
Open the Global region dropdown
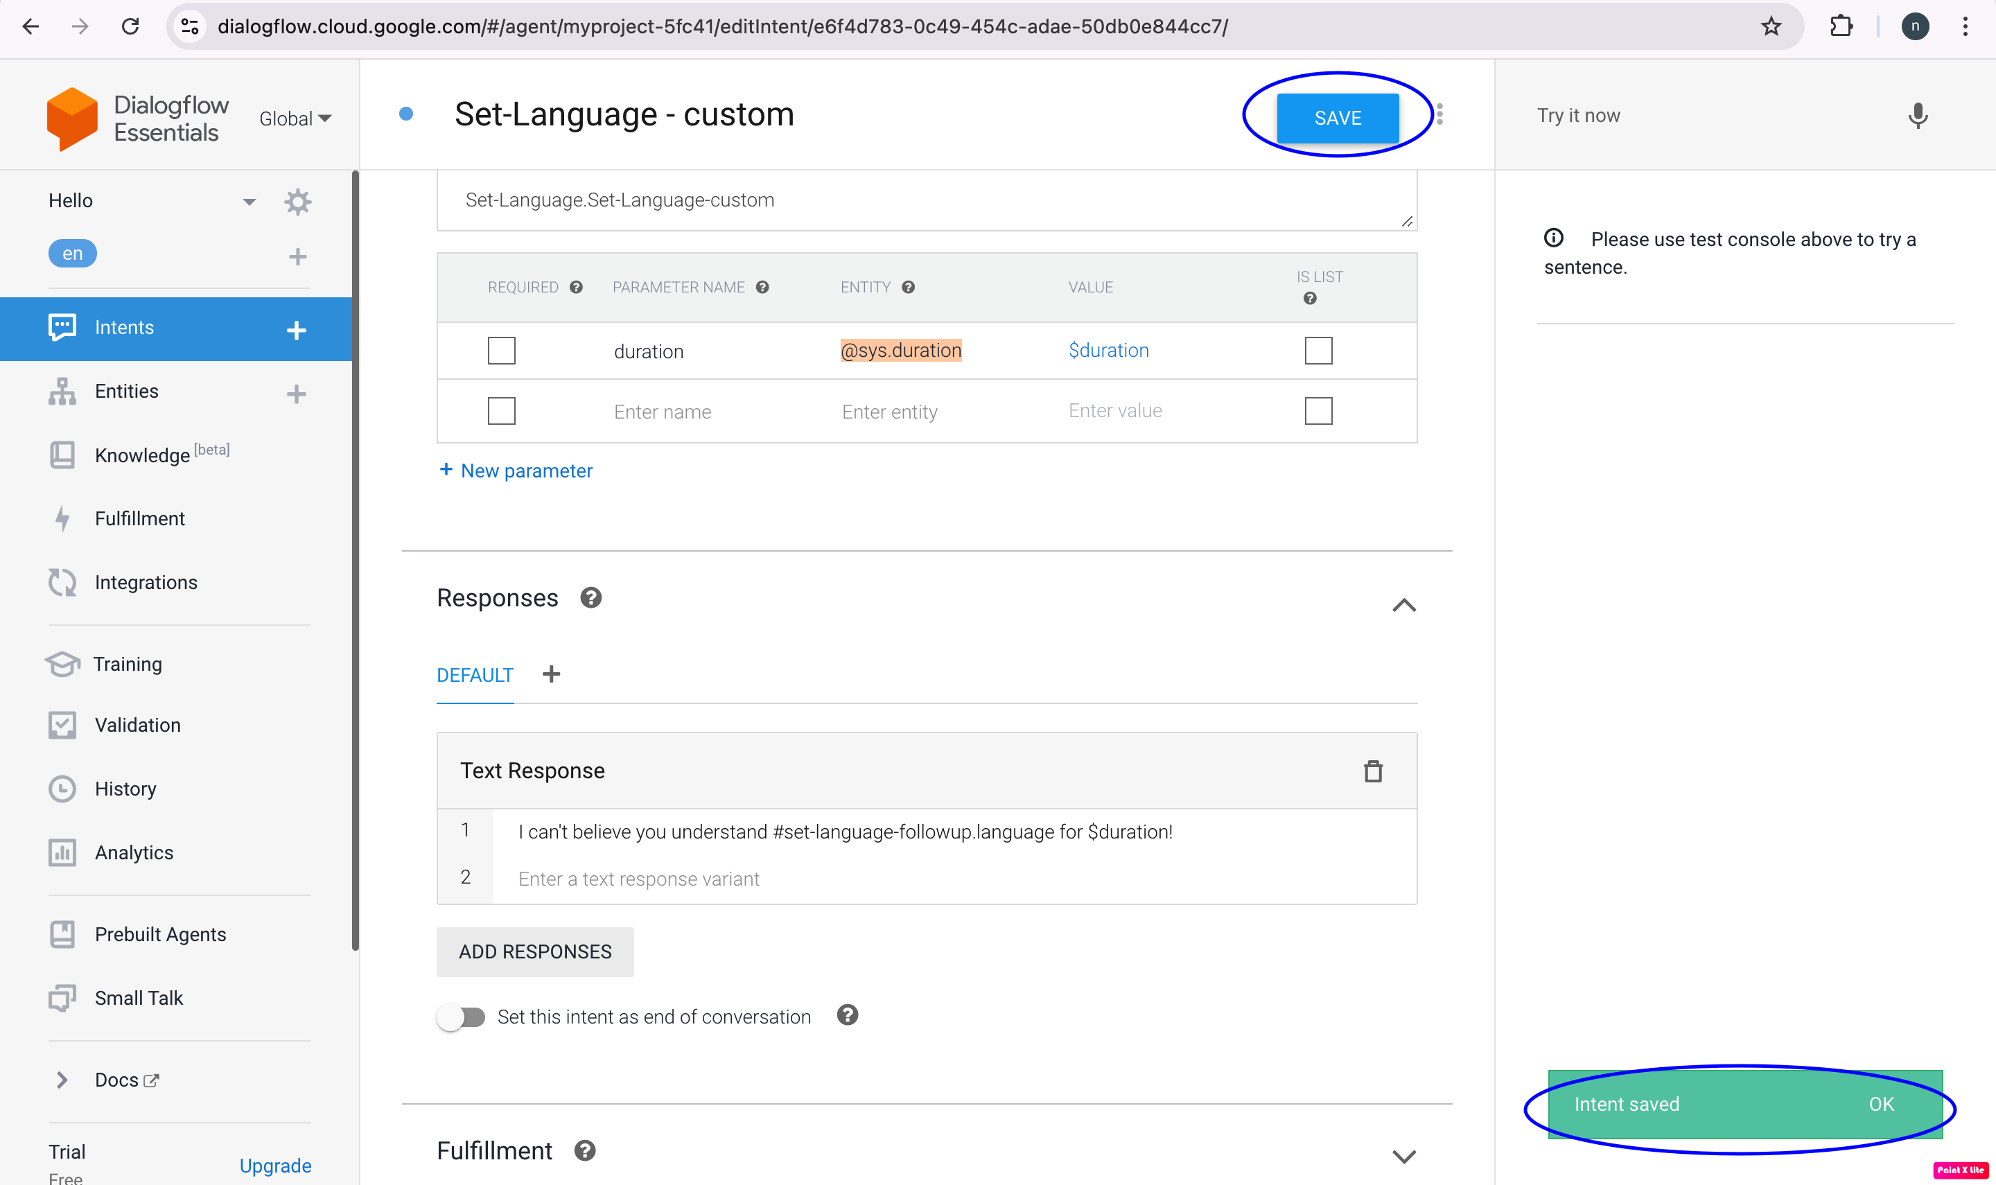295,117
